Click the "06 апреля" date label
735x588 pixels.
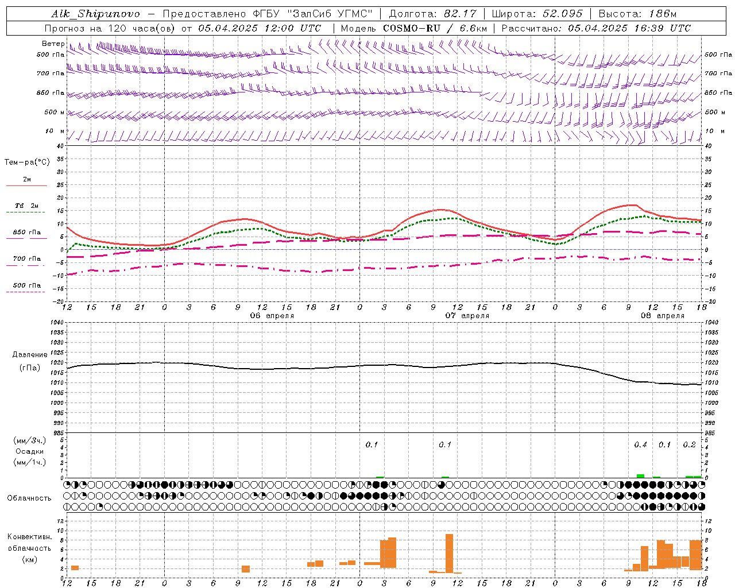click(x=272, y=316)
